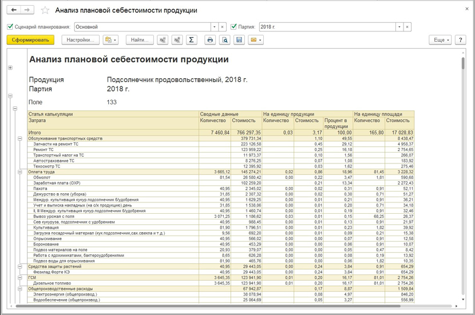Open help with the question mark button
This screenshot has width=475, height=315.
click(460, 40)
